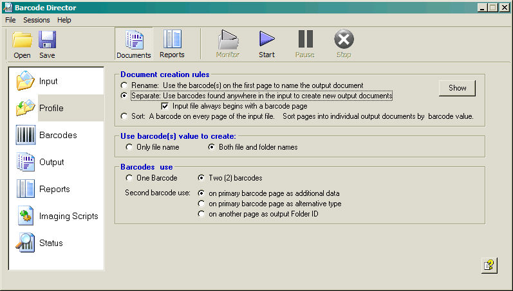The image size is (513, 291).
Task: Choose the Sort document creation rule
Action: tap(124, 116)
